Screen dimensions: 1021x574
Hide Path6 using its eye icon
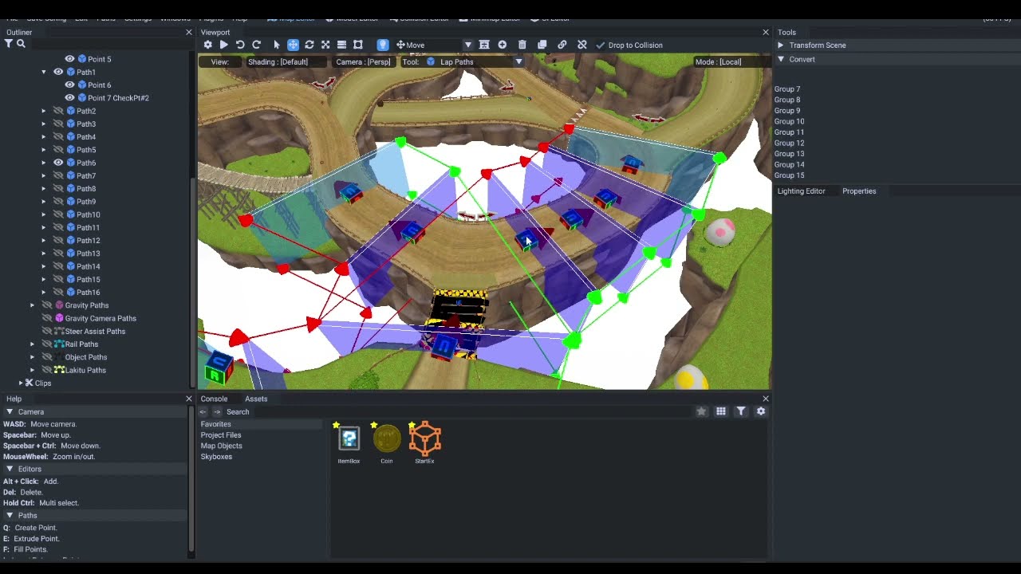tap(58, 163)
